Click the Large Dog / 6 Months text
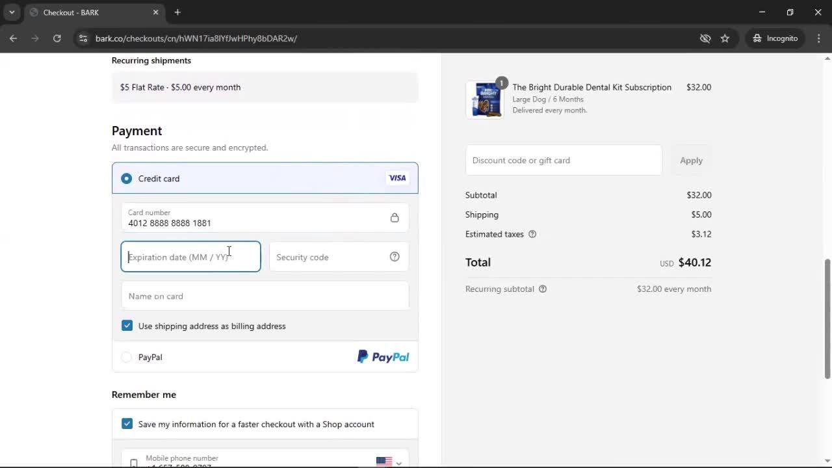This screenshot has height=468, width=832. (x=548, y=99)
